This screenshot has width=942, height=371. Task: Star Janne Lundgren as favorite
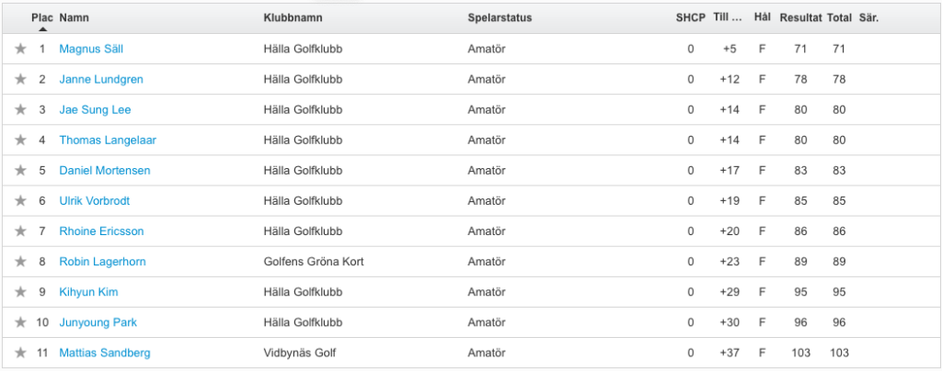[20, 79]
